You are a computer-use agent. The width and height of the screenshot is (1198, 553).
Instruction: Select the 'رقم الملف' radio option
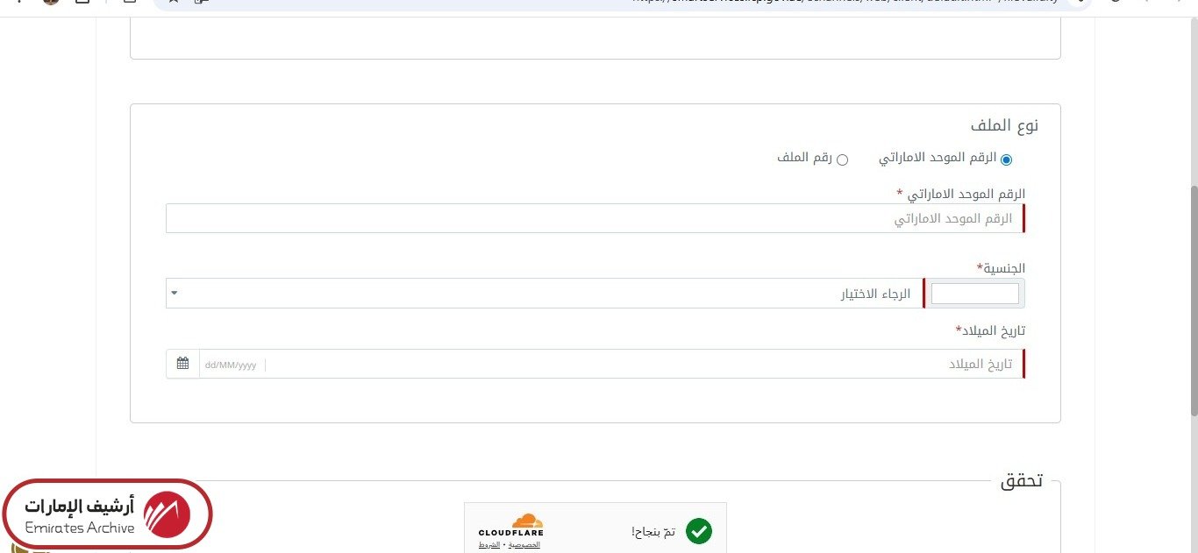[842, 160]
